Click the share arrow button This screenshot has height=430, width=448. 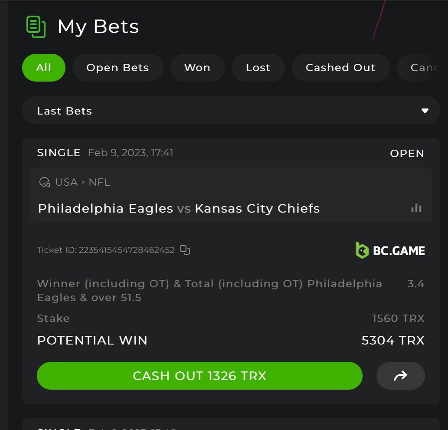400,376
